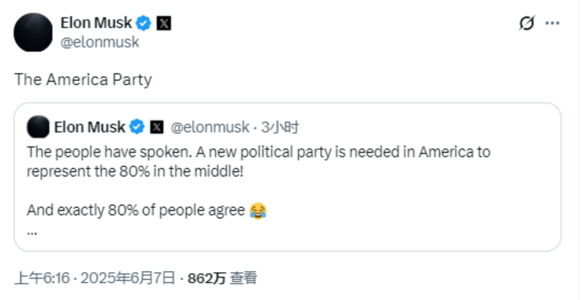Click the 上午6:16 · 2025年6月7日 timestamp
The height and width of the screenshot is (300, 585).
pyautogui.click(x=95, y=278)
